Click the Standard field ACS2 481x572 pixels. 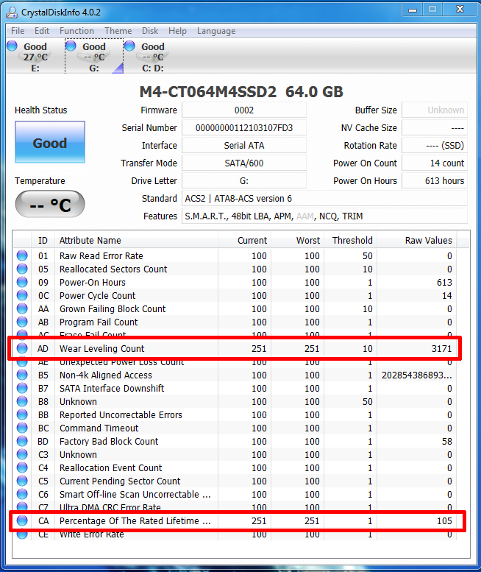(x=324, y=199)
